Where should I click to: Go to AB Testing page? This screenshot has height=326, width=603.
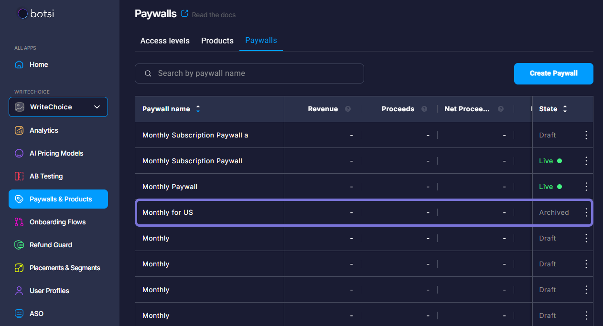pos(46,176)
